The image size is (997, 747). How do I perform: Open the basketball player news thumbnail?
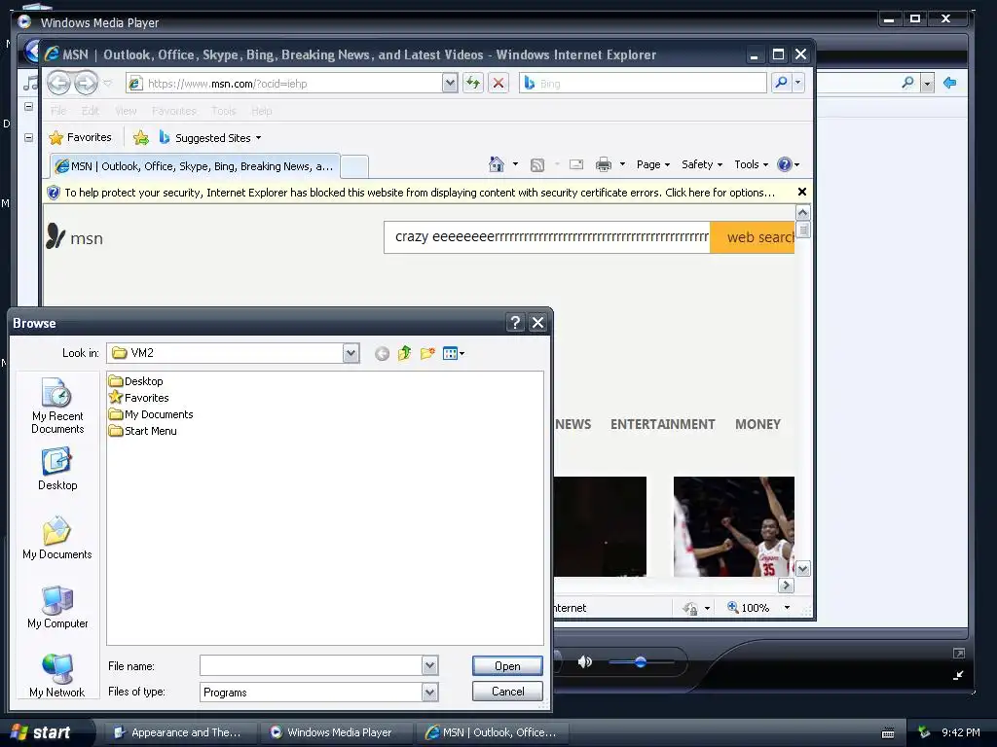click(734, 526)
